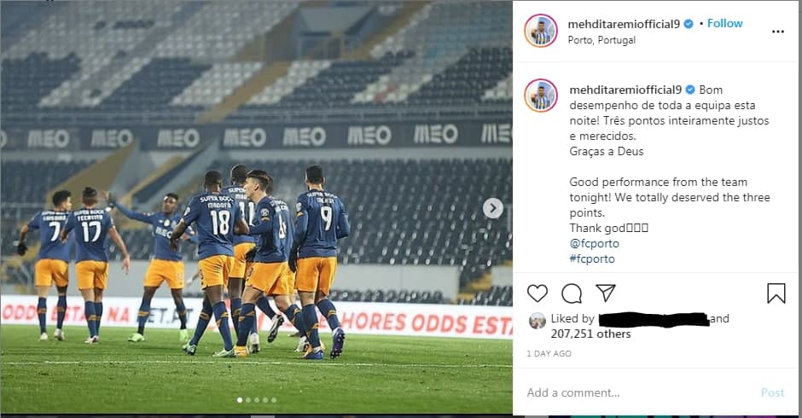Open comments via speech bubble icon

click(572, 293)
